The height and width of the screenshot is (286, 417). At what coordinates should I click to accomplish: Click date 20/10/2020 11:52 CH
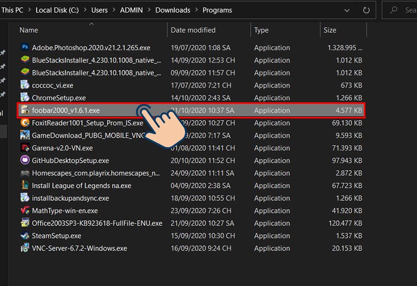203,160
